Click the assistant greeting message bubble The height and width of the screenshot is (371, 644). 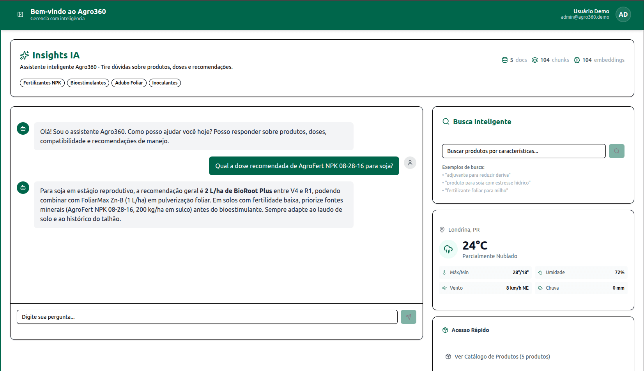pyautogui.click(x=194, y=136)
